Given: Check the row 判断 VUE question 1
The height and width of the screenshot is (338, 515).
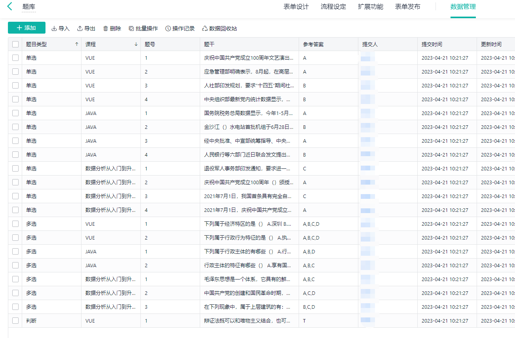Looking at the screenshot, I should click(15, 321).
